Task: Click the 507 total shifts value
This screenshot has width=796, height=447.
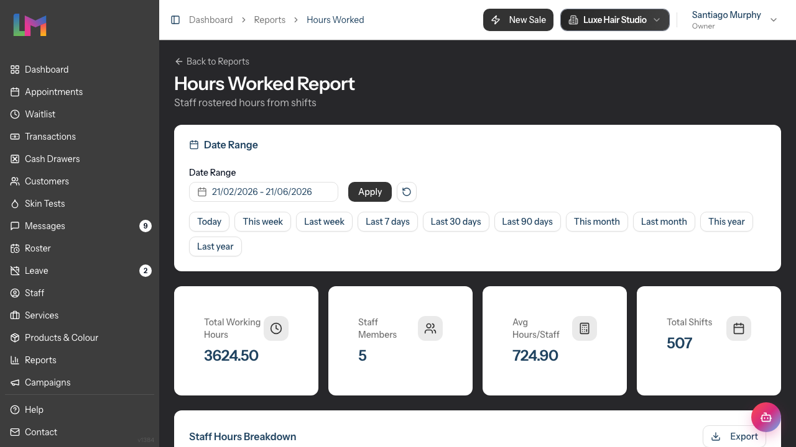Action: (x=680, y=343)
